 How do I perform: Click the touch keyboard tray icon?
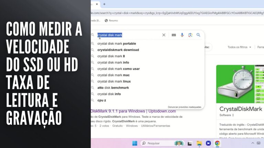point(258,143)
